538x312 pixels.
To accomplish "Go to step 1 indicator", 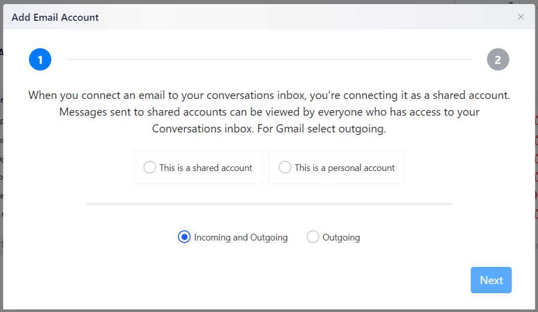I will pos(40,59).
